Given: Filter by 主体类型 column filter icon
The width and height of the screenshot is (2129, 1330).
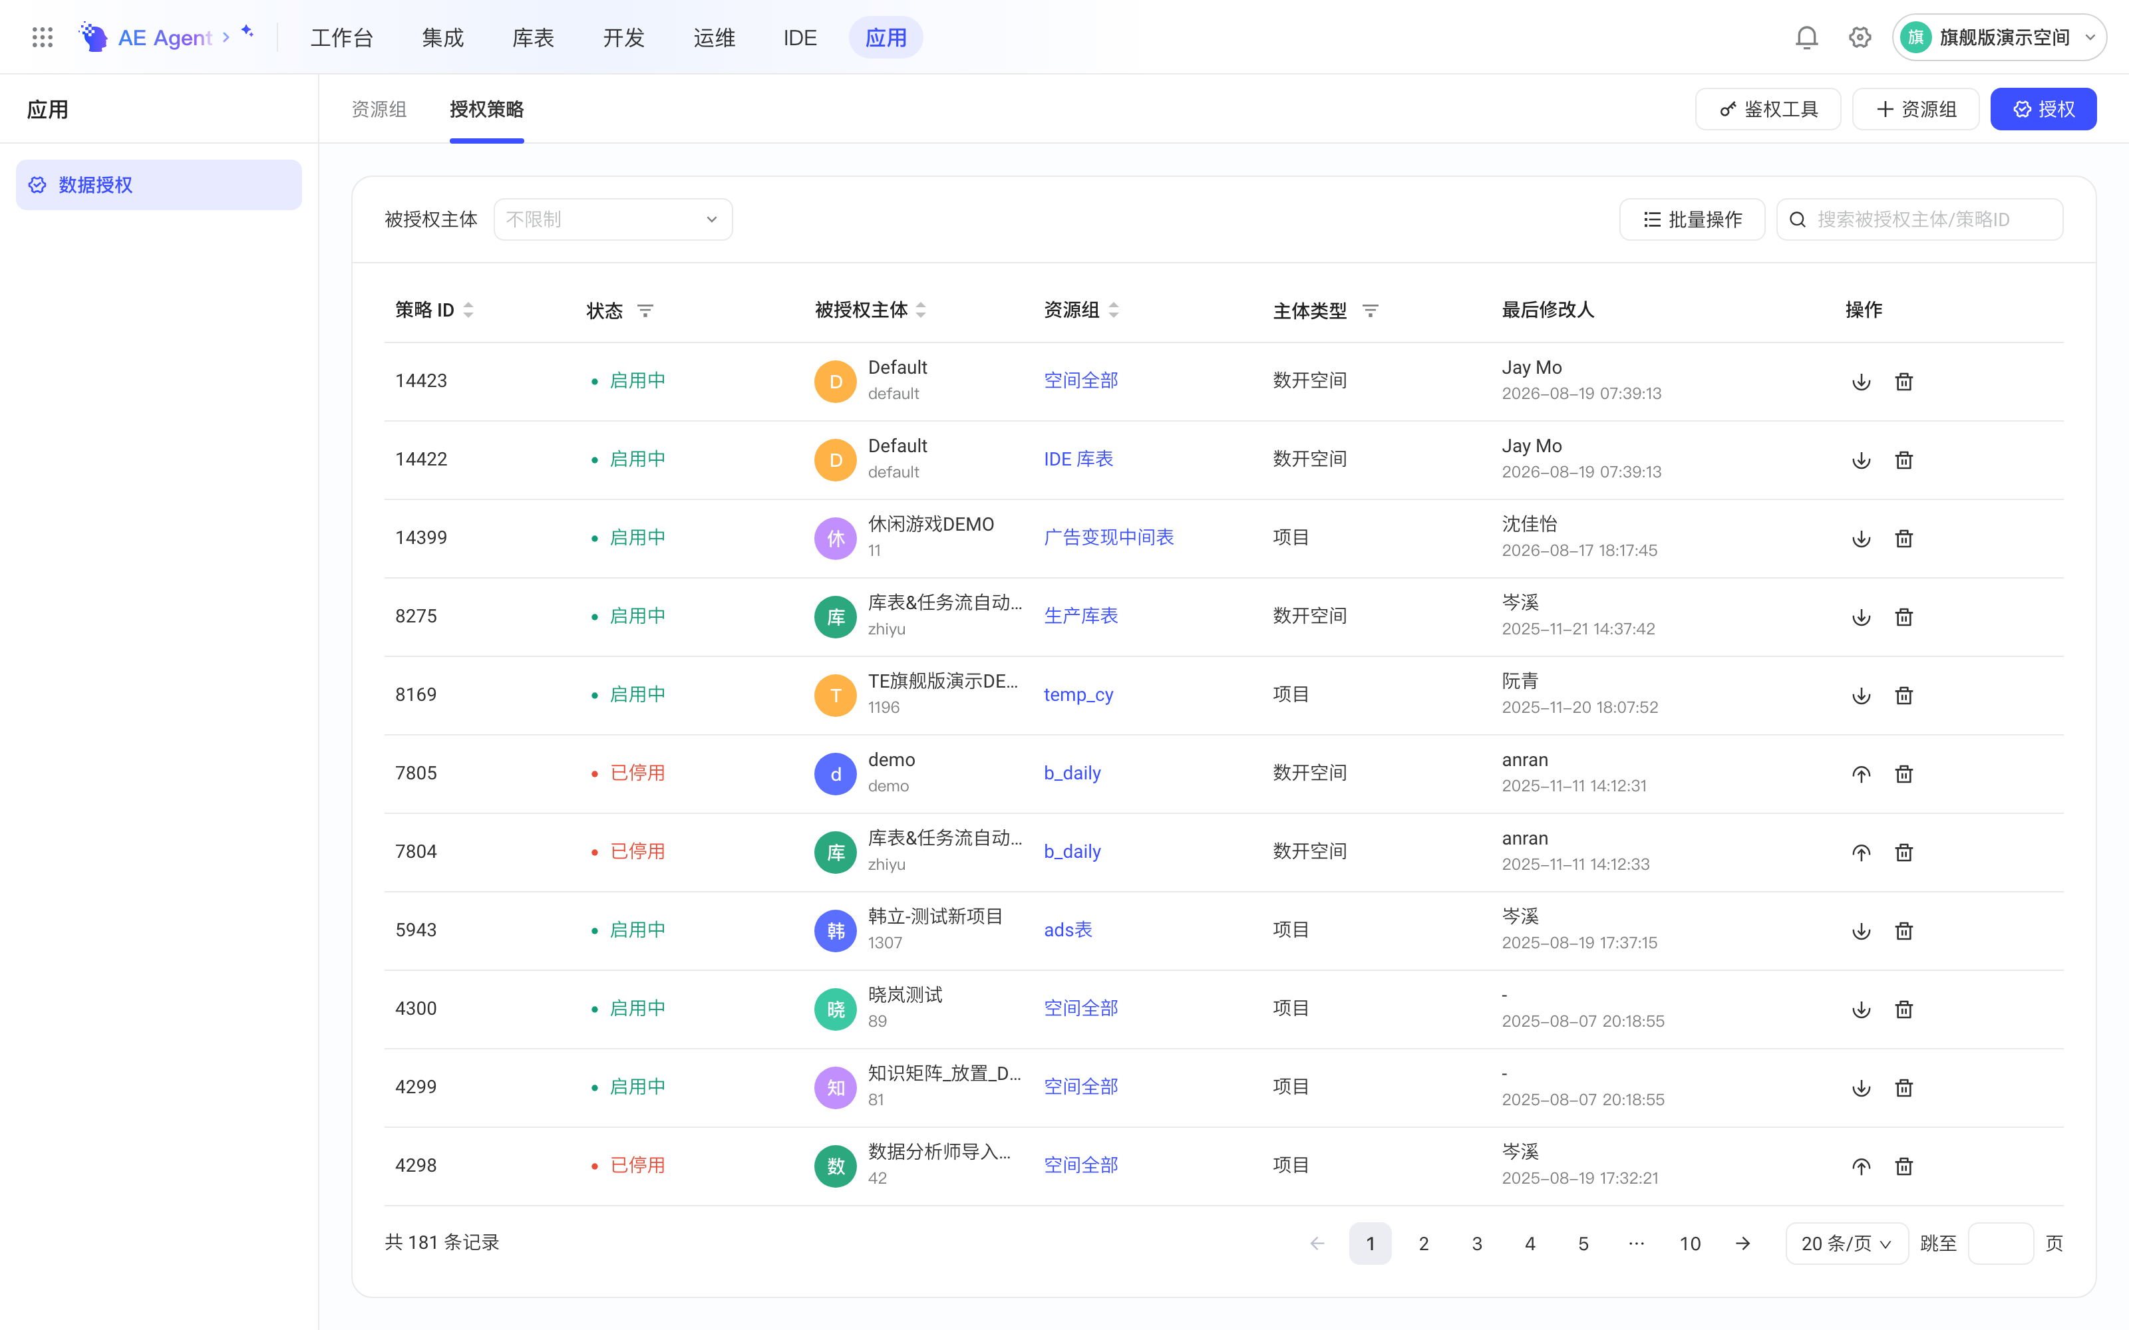Looking at the screenshot, I should click(1370, 311).
